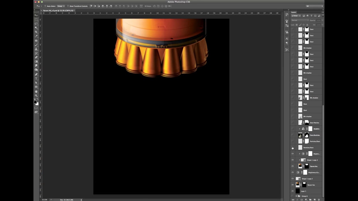Select the Quick Selection tool
This screenshot has height=201, width=358.
click(x=36, y=28)
